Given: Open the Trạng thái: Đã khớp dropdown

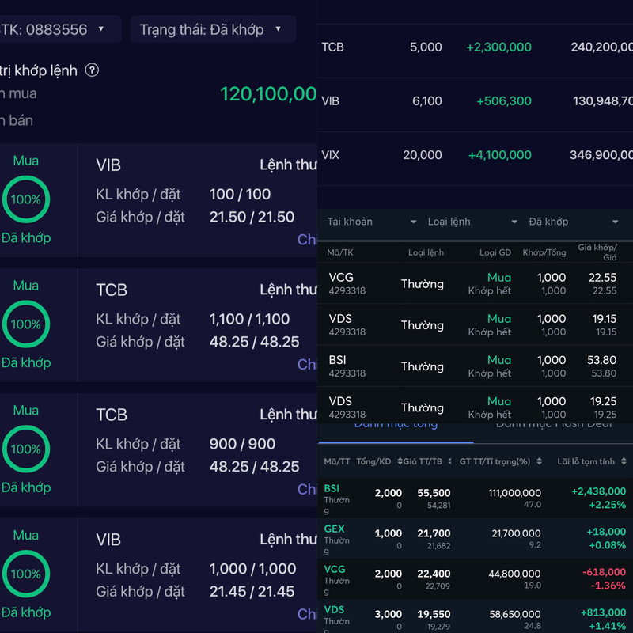Looking at the screenshot, I should 213,29.
